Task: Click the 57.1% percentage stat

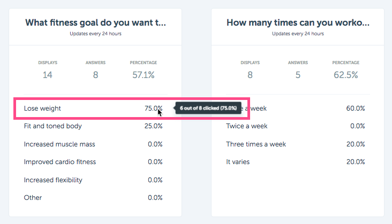Action: (143, 75)
